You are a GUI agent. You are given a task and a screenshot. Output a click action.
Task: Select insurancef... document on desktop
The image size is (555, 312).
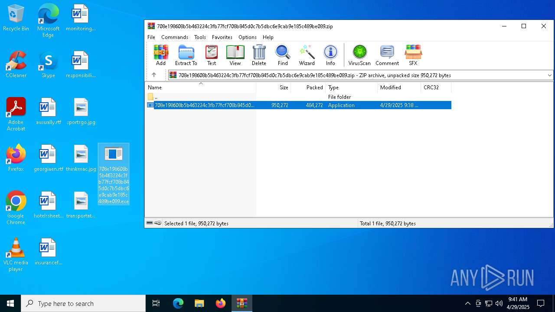[x=48, y=252]
